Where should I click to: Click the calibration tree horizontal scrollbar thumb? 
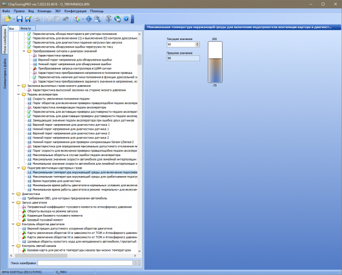41,256
